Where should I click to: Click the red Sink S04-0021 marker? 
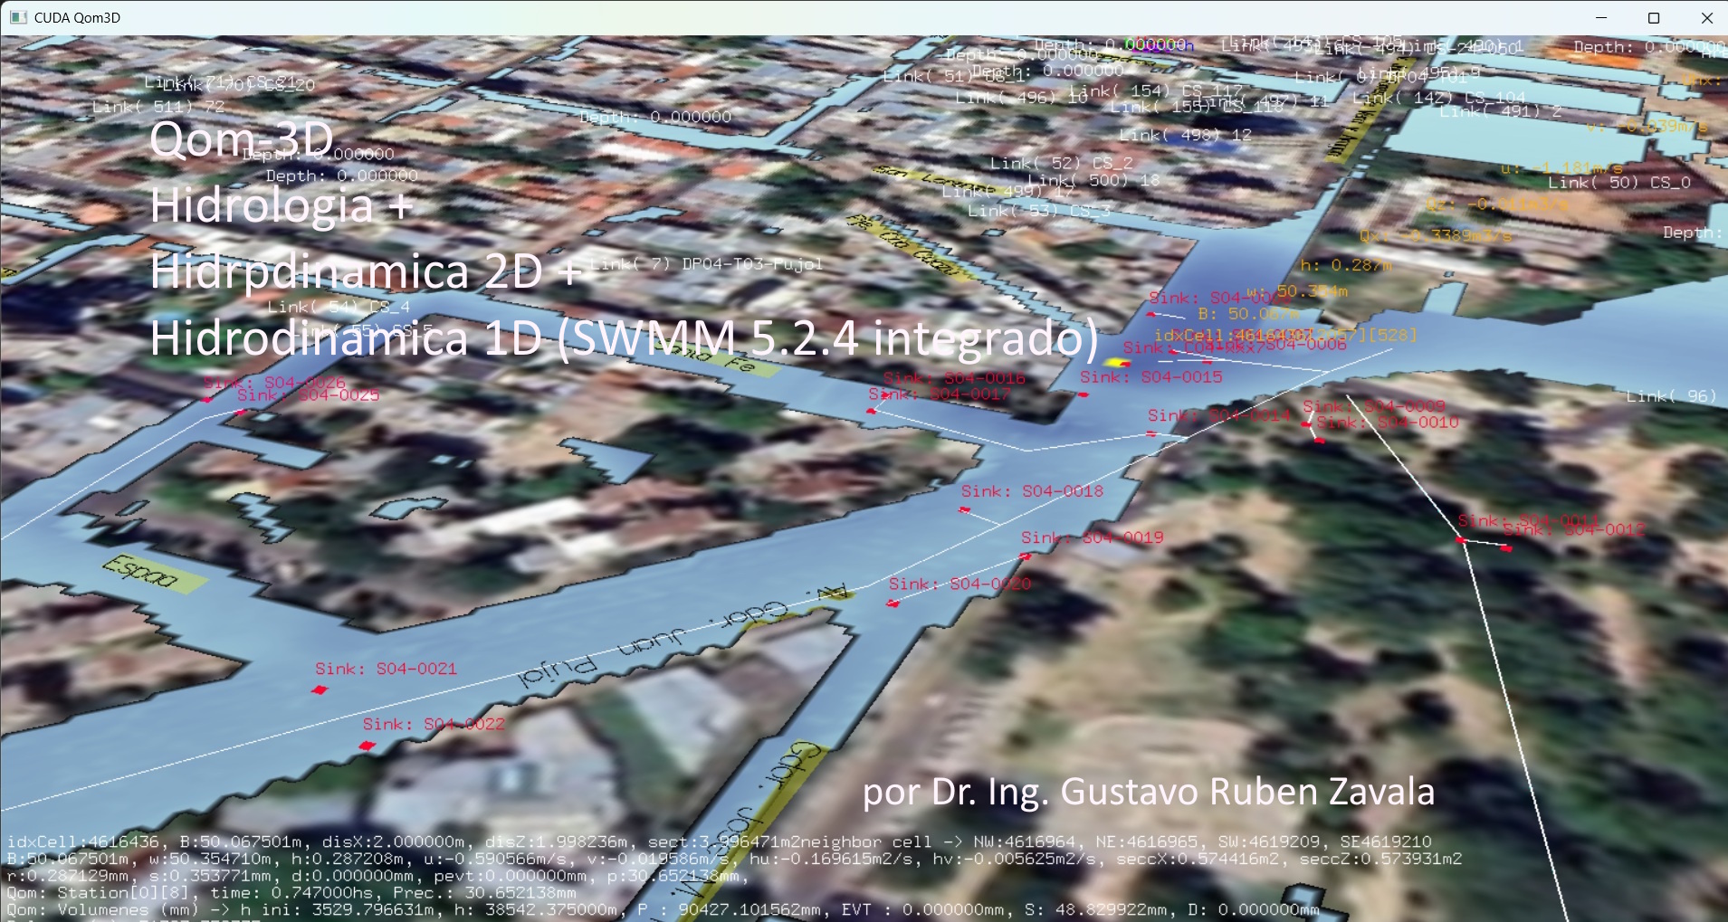point(319,690)
